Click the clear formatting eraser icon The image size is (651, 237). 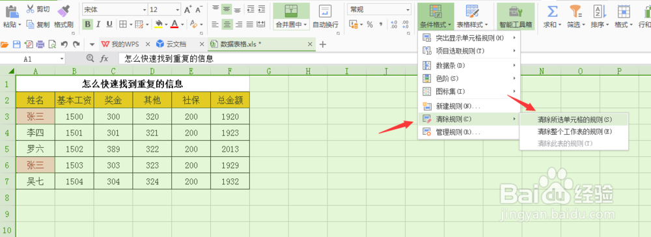coord(193,25)
